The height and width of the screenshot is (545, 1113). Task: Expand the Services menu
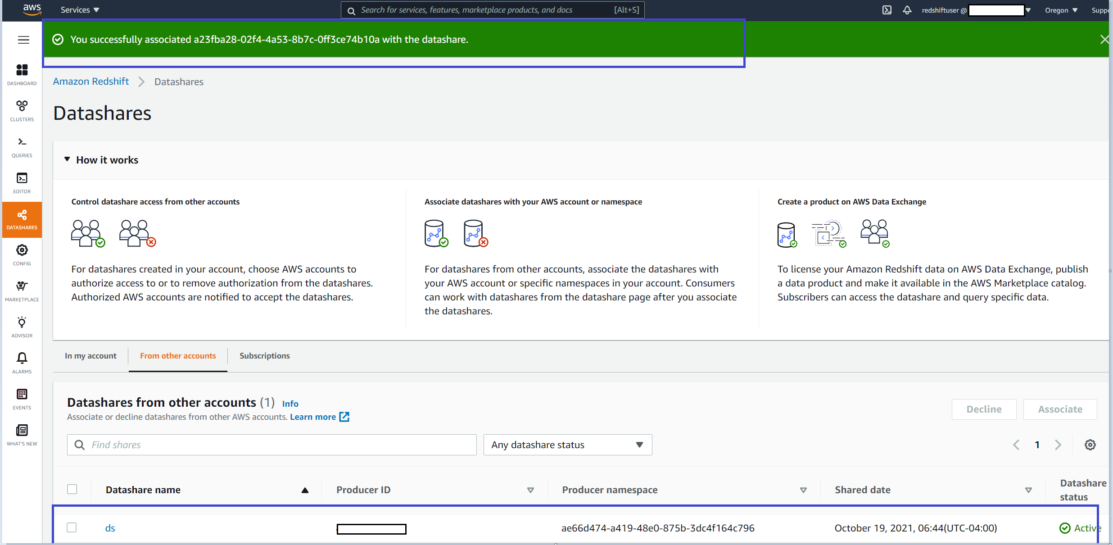pos(80,10)
